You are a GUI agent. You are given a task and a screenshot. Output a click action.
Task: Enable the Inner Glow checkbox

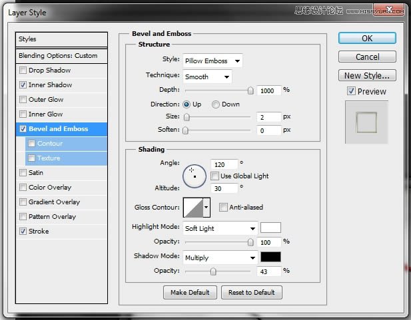tap(23, 114)
